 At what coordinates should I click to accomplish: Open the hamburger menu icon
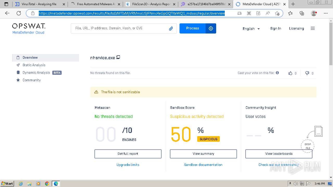[313, 28]
